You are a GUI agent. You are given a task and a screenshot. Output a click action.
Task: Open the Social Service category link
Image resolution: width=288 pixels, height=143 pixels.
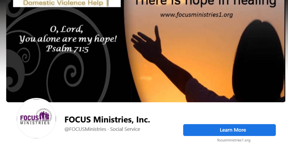(125, 129)
